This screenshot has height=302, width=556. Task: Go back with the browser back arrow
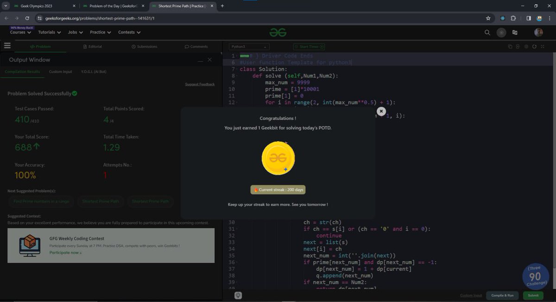6,18
